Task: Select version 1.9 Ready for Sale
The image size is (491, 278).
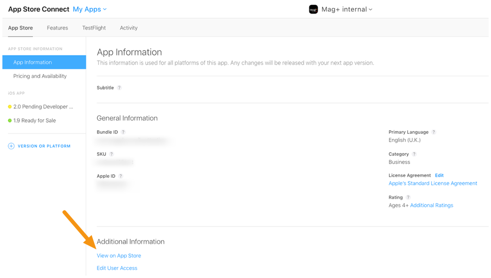Action: (x=34, y=121)
